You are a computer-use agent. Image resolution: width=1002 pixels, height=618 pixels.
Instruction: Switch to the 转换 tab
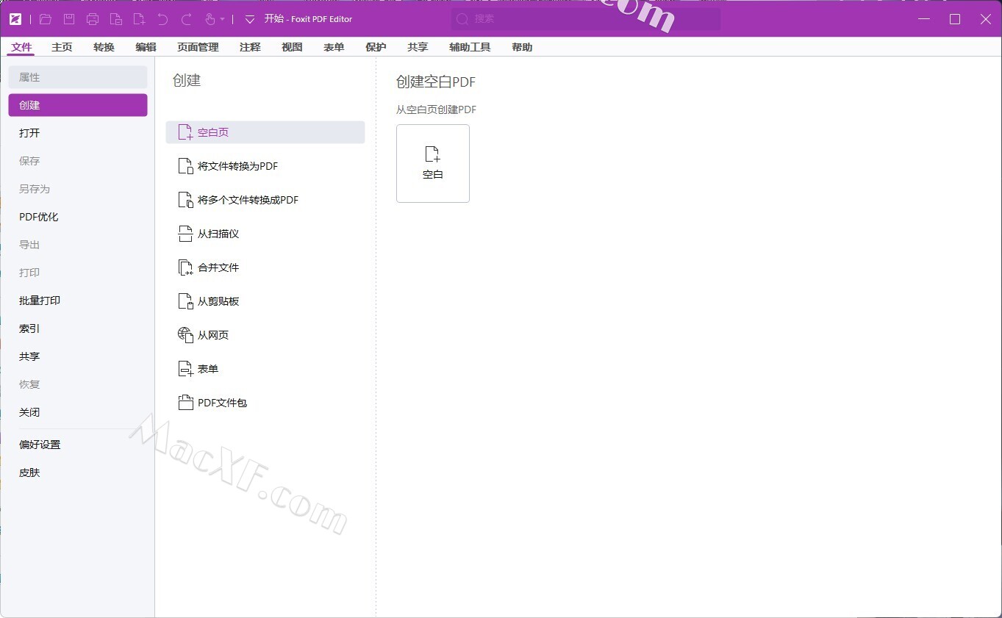pyautogui.click(x=104, y=47)
